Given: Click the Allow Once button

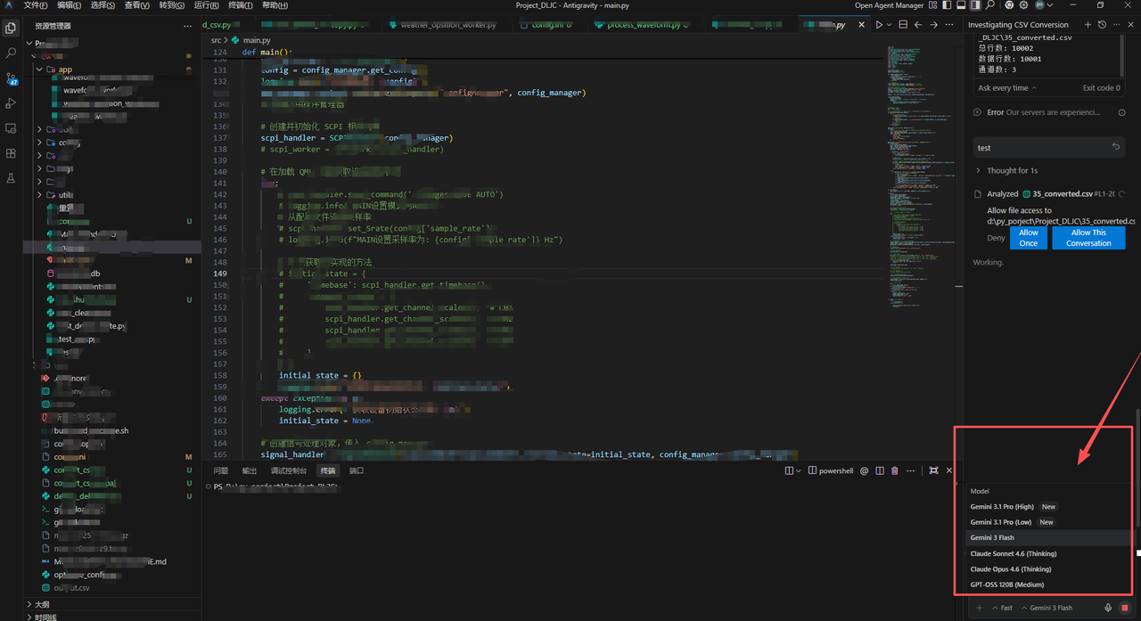Looking at the screenshot, I should (1028, 238).
